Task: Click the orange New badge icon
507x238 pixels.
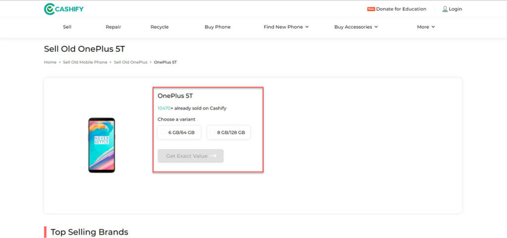Action: [371, 9]
